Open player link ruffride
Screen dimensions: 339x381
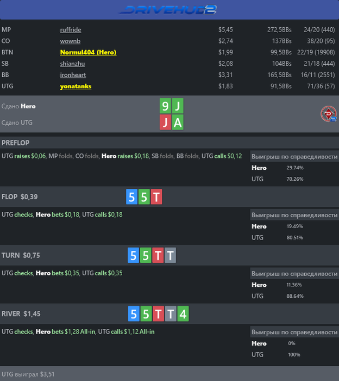(71, 29)
